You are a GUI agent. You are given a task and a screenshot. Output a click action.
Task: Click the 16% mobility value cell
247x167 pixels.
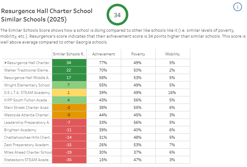172,93
